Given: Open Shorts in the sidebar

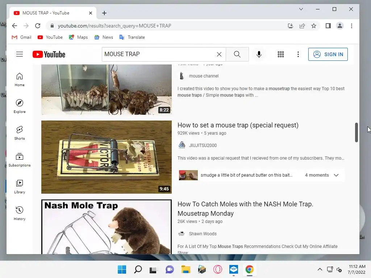Looking at the screenshot, I should (20, 133).
